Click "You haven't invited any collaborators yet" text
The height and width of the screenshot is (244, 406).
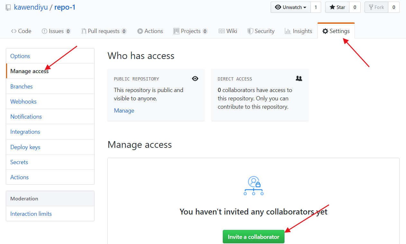[254, 212]
